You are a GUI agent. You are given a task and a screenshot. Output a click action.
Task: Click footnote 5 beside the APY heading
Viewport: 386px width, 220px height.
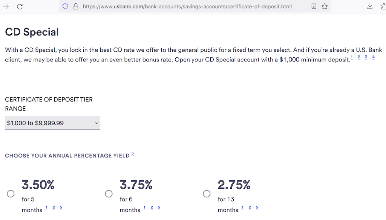[x=133, y=153]
